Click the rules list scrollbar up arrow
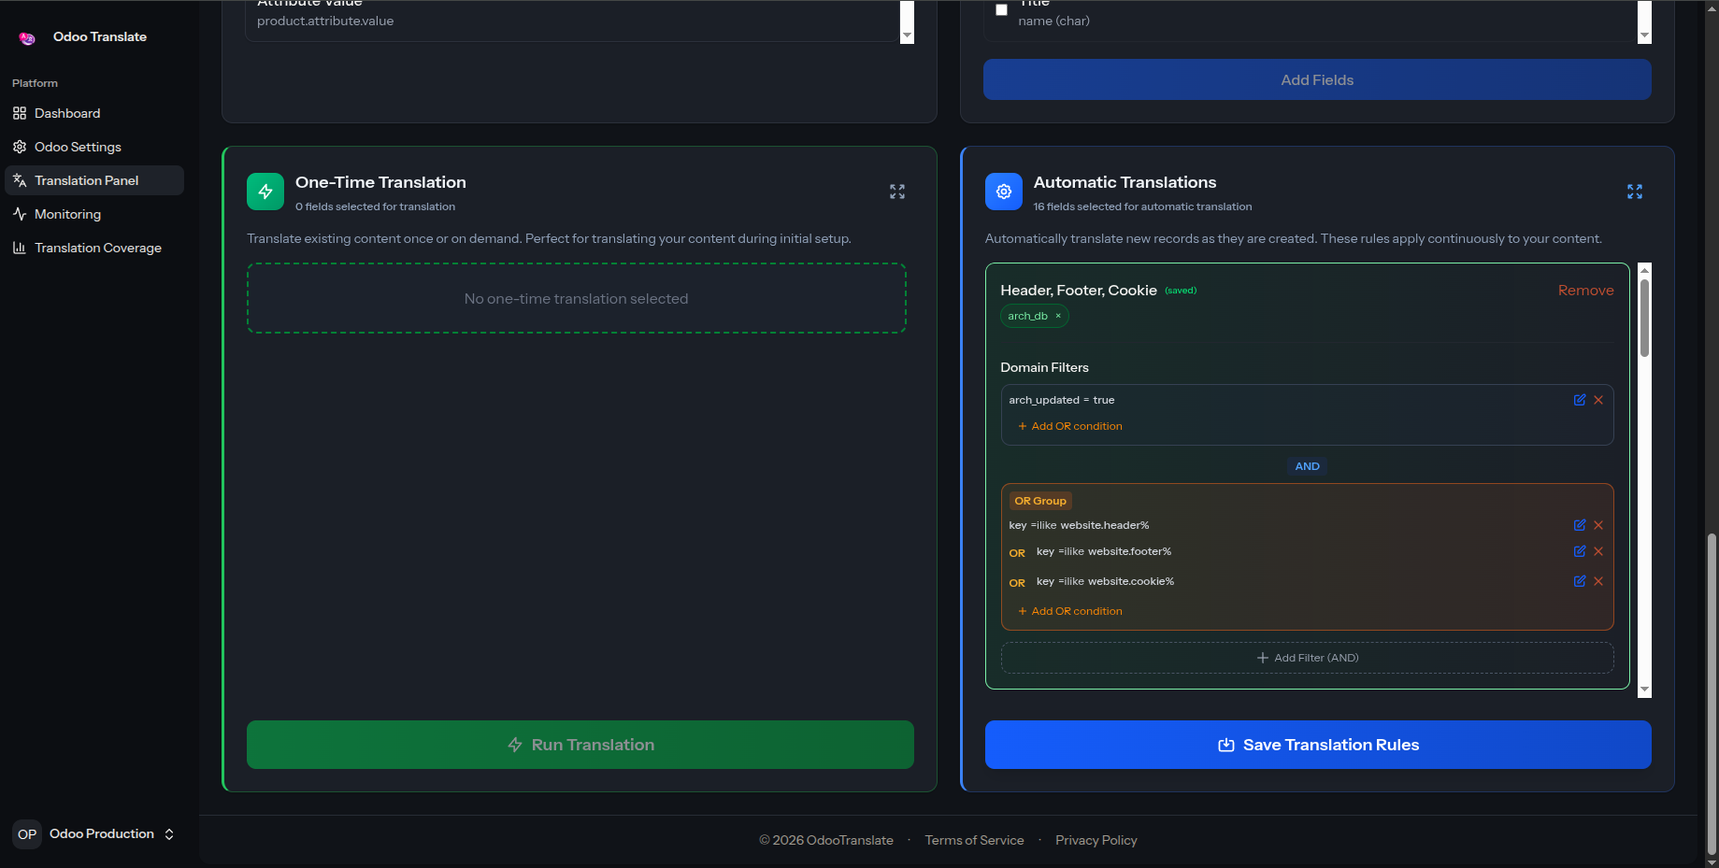 pyautogui.click(x=1645, y=270)
